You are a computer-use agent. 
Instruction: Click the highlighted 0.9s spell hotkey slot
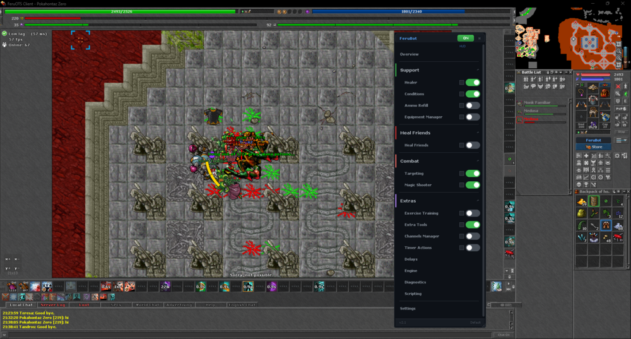(248, 287)
